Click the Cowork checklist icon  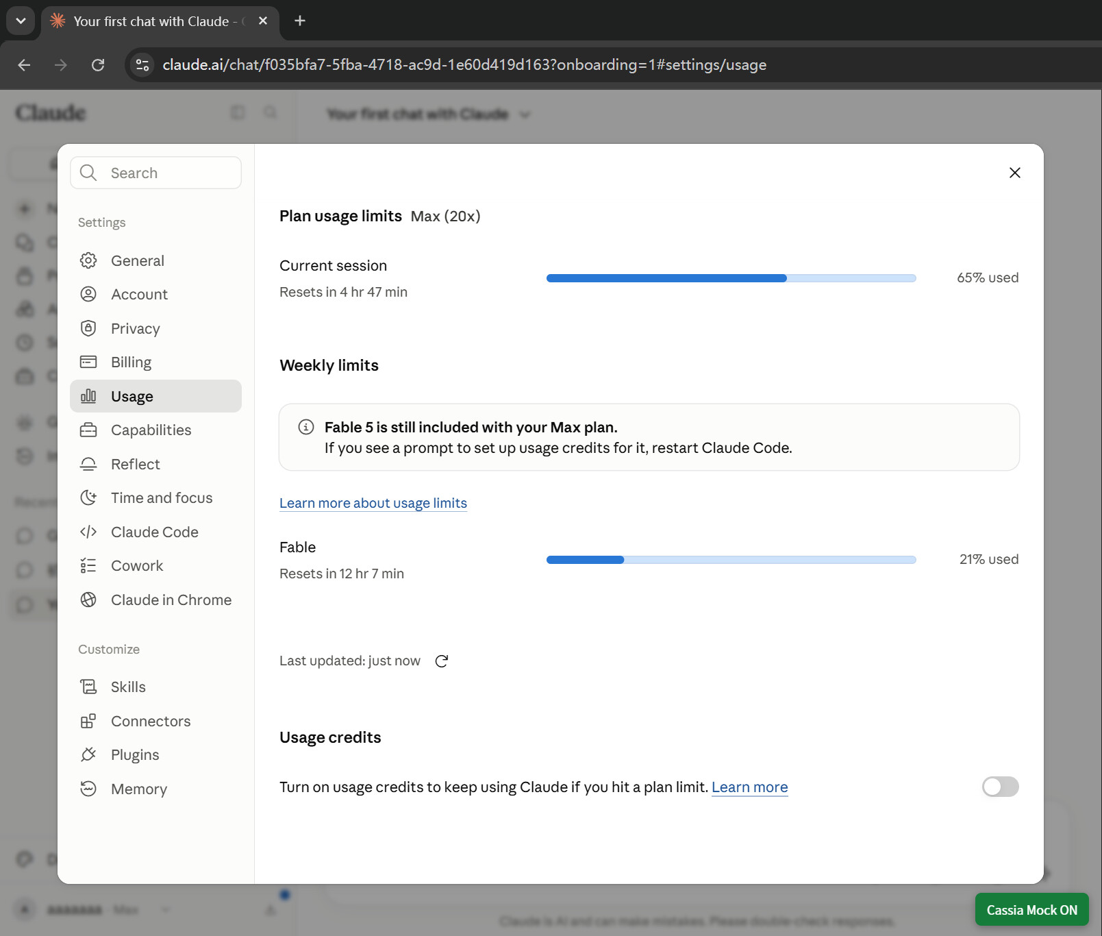[88, 565]
